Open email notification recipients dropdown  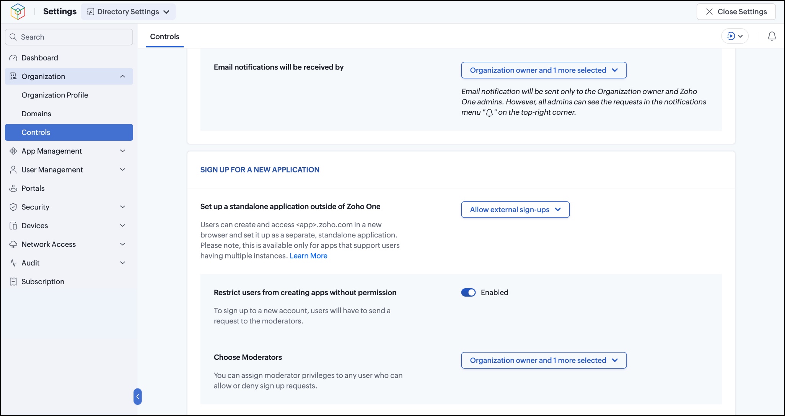pyautogui.click(x=544, y=70)
